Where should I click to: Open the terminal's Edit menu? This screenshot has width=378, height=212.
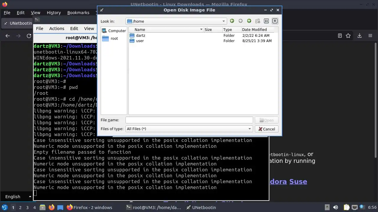tap(74, 29)
